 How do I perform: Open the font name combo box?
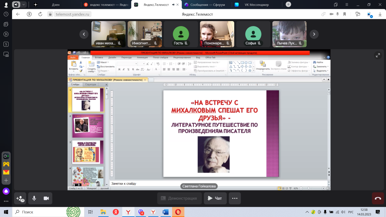pos(127,64)
